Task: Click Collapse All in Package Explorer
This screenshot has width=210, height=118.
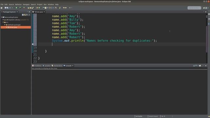Action: point(23,15)
